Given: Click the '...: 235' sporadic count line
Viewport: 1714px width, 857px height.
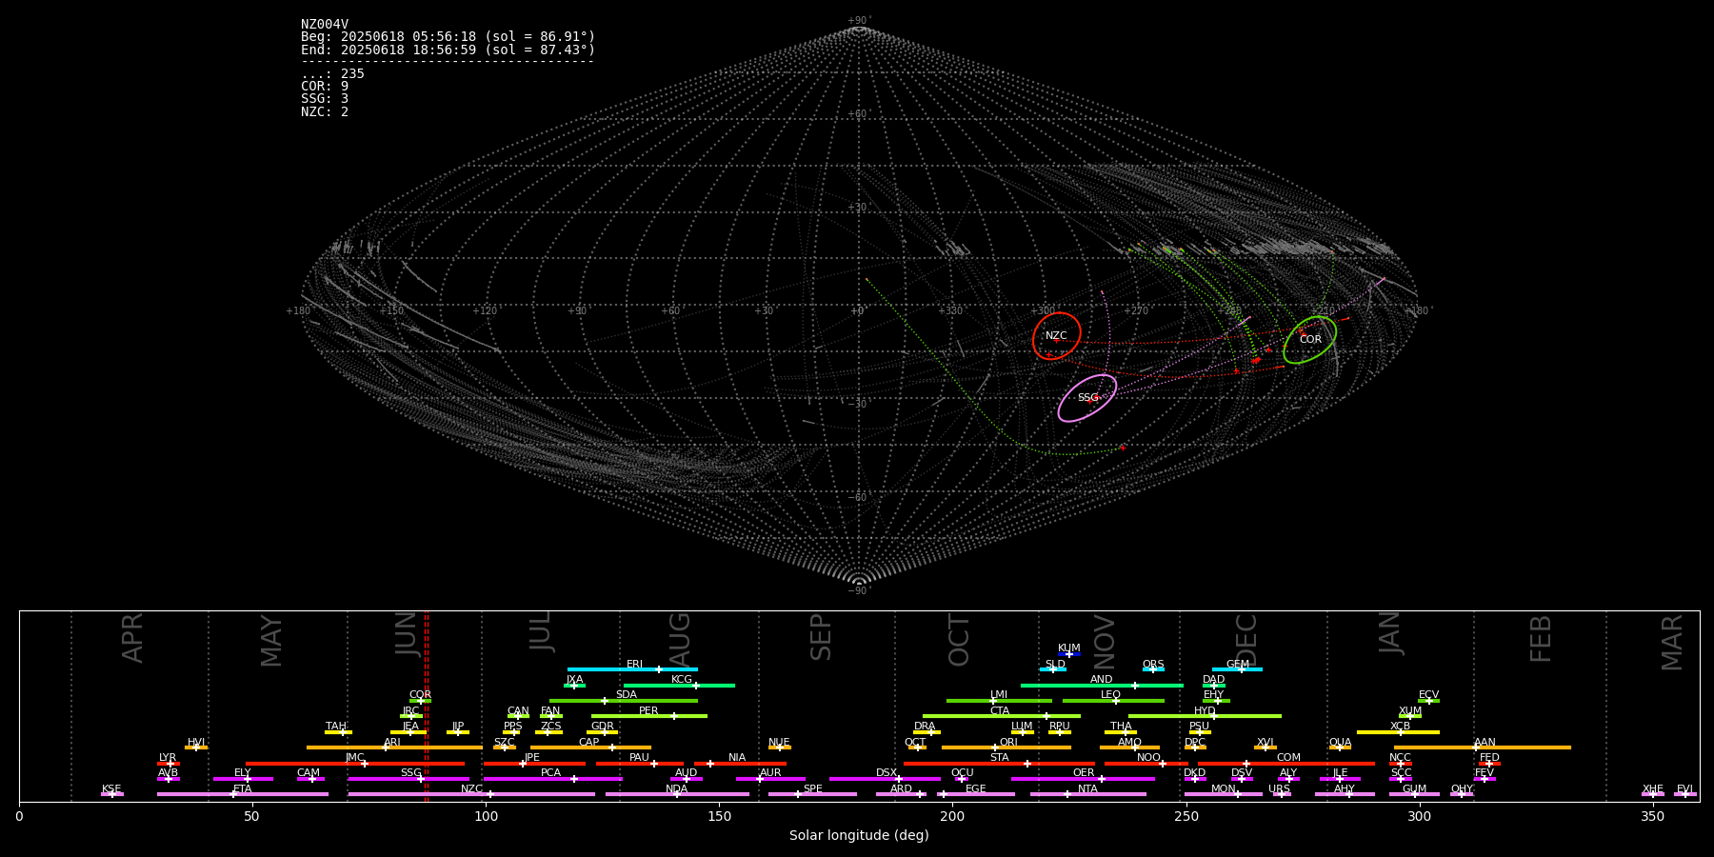Looking at the screenshot, I should (x=332, y=74).
